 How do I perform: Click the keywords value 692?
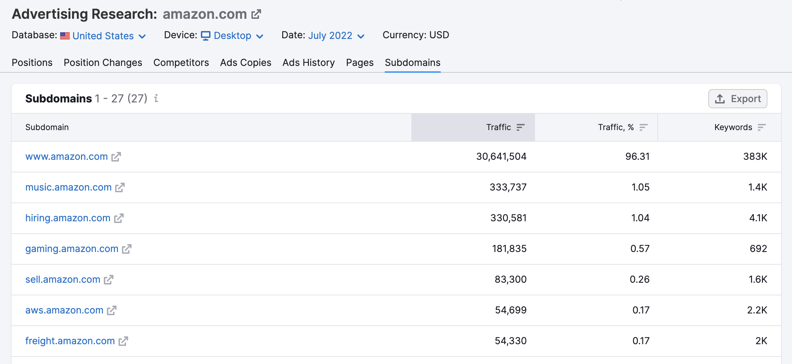point(759,249)
